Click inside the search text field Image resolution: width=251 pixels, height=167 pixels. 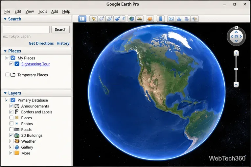[26, 30]
